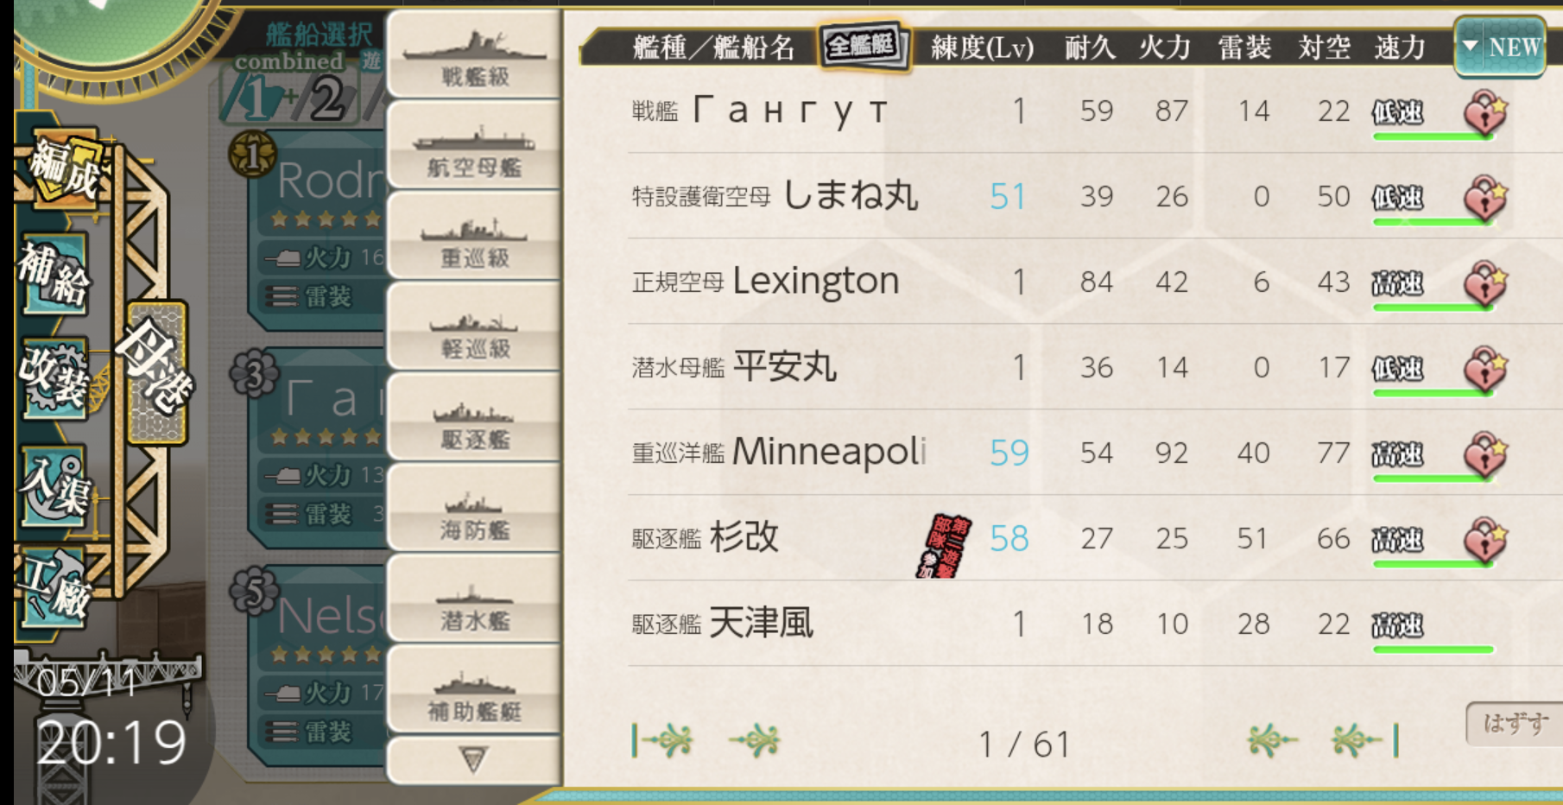The image size is (1563, 805).
Task: Jump to the last page arrow
Action: 1364,740
